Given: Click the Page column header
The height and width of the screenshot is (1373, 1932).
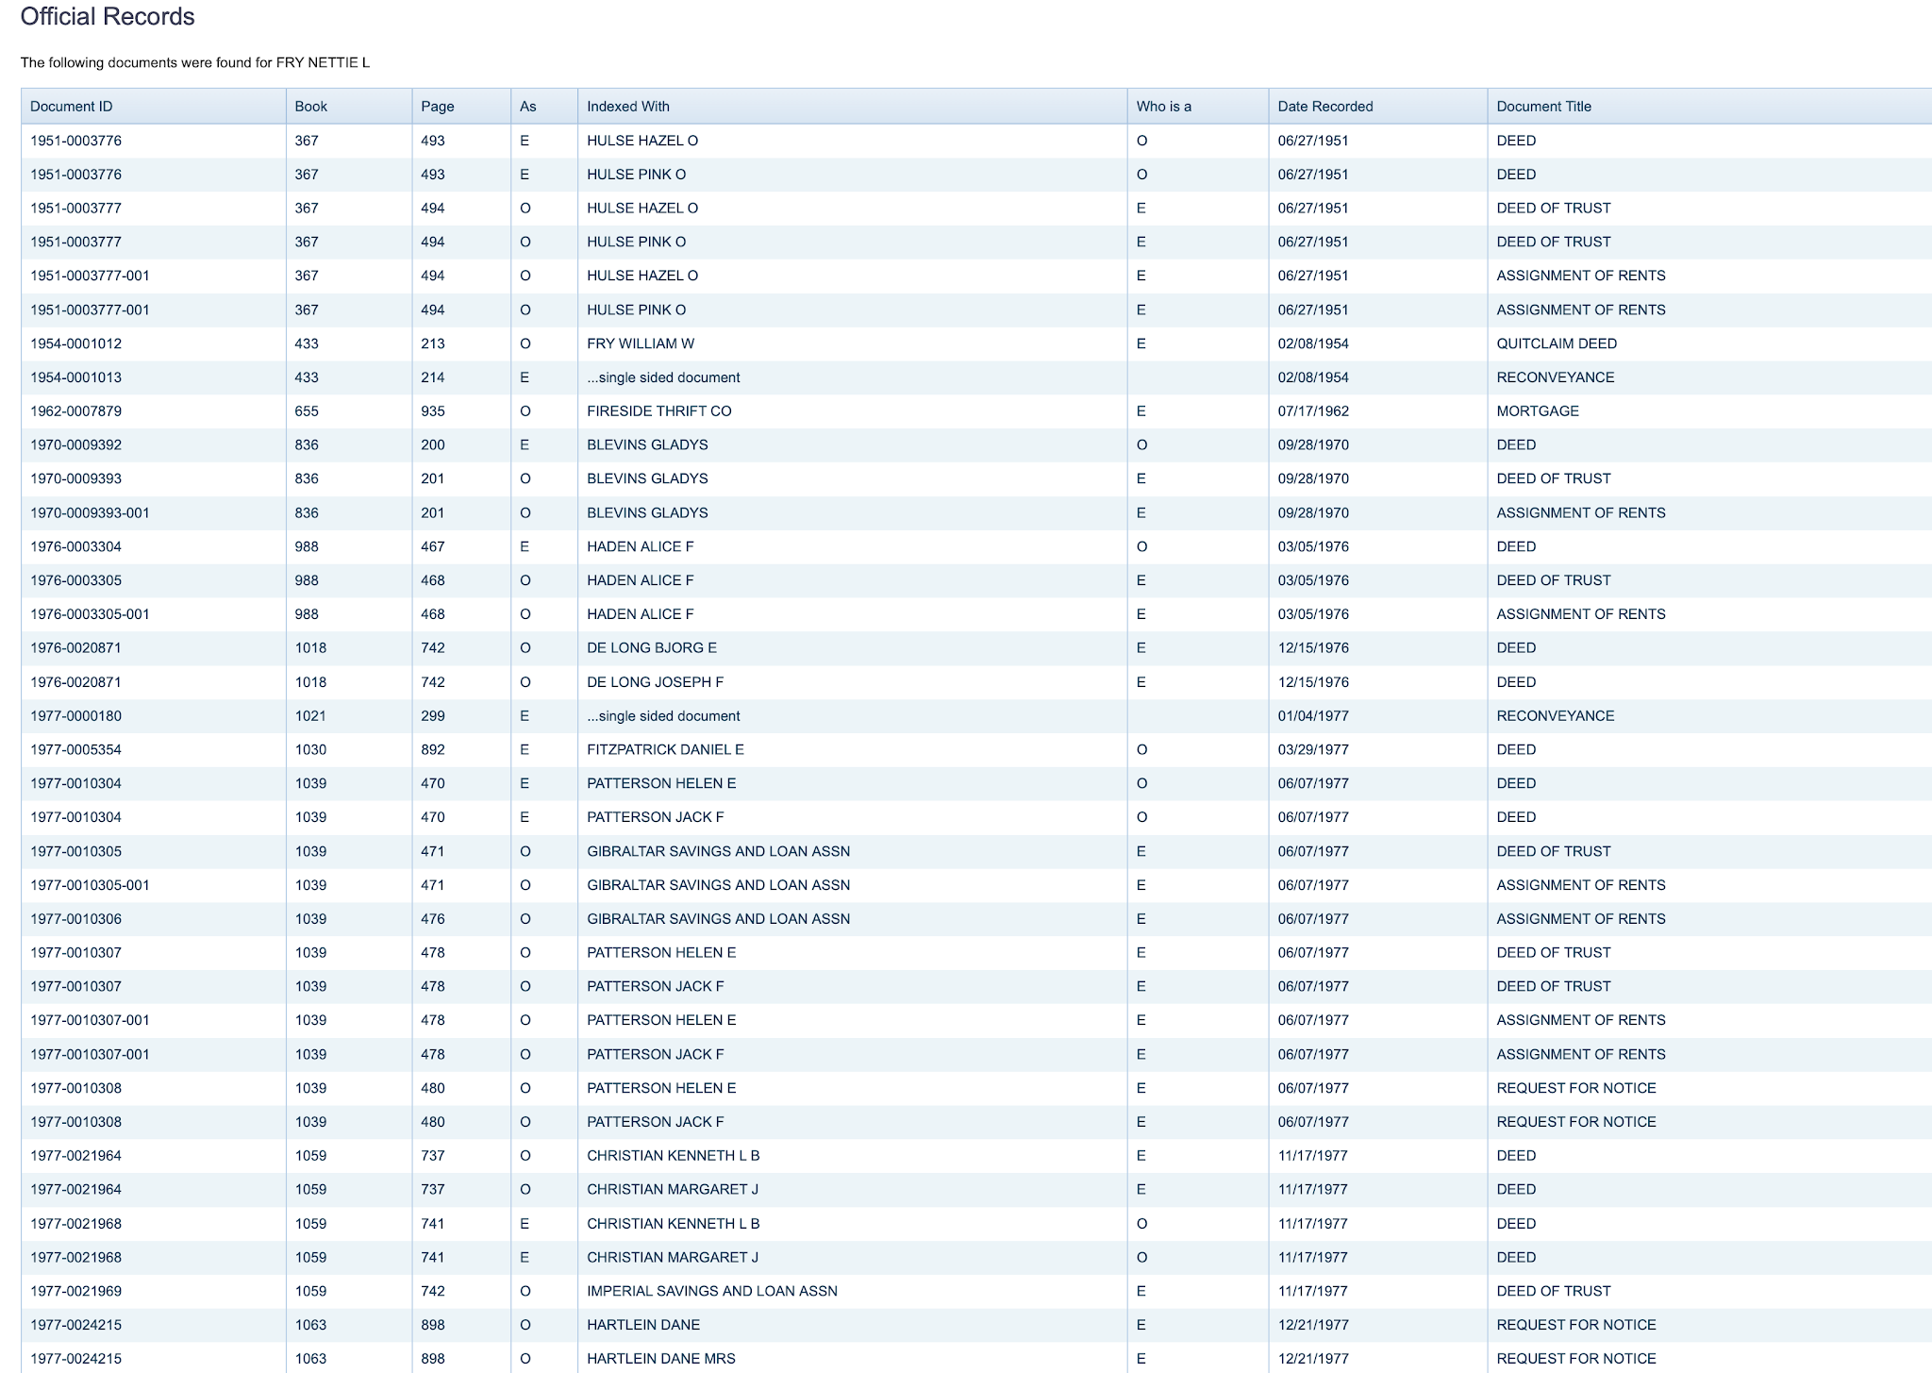Looking at the screenshot, I should pos(437,107).
